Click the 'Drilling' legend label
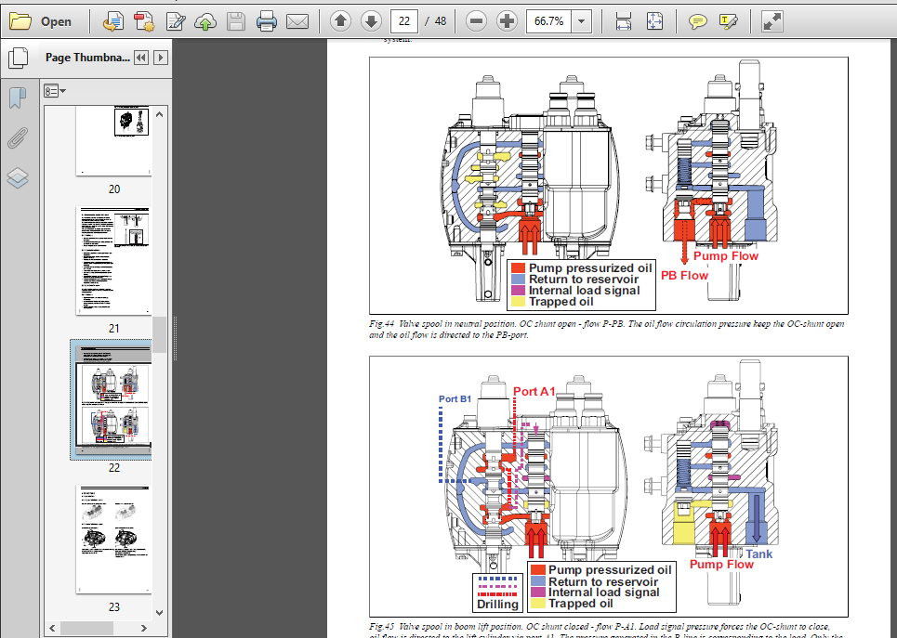 [497, 605]
